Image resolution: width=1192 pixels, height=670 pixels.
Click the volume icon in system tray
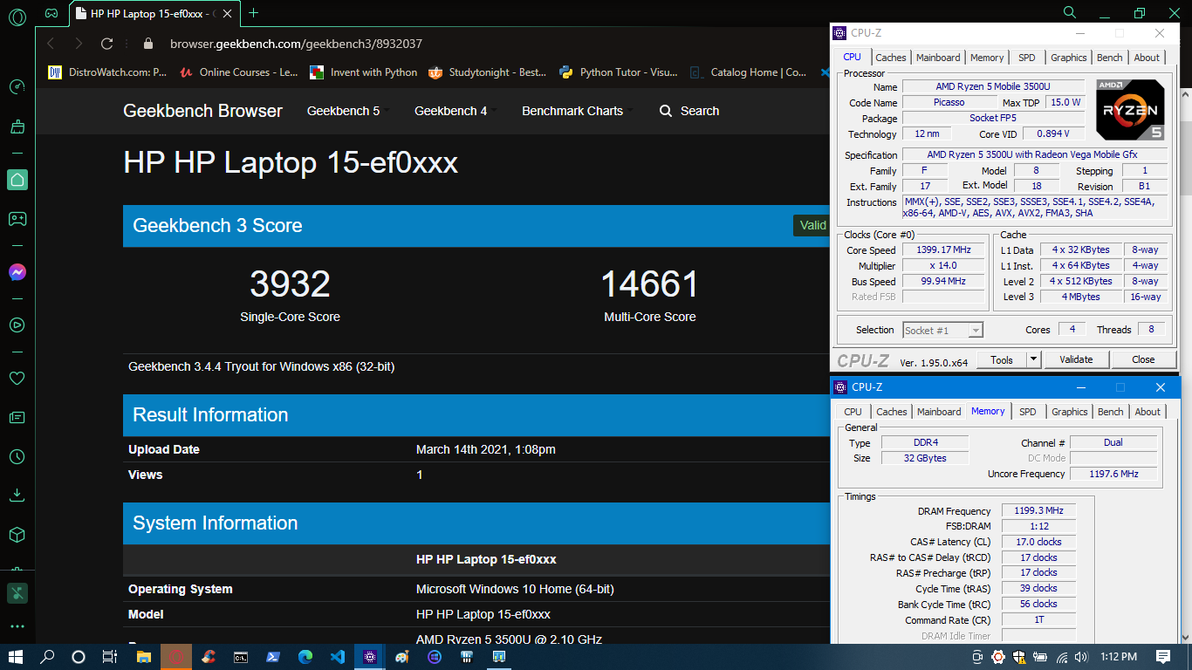[x=1081, y=657]
